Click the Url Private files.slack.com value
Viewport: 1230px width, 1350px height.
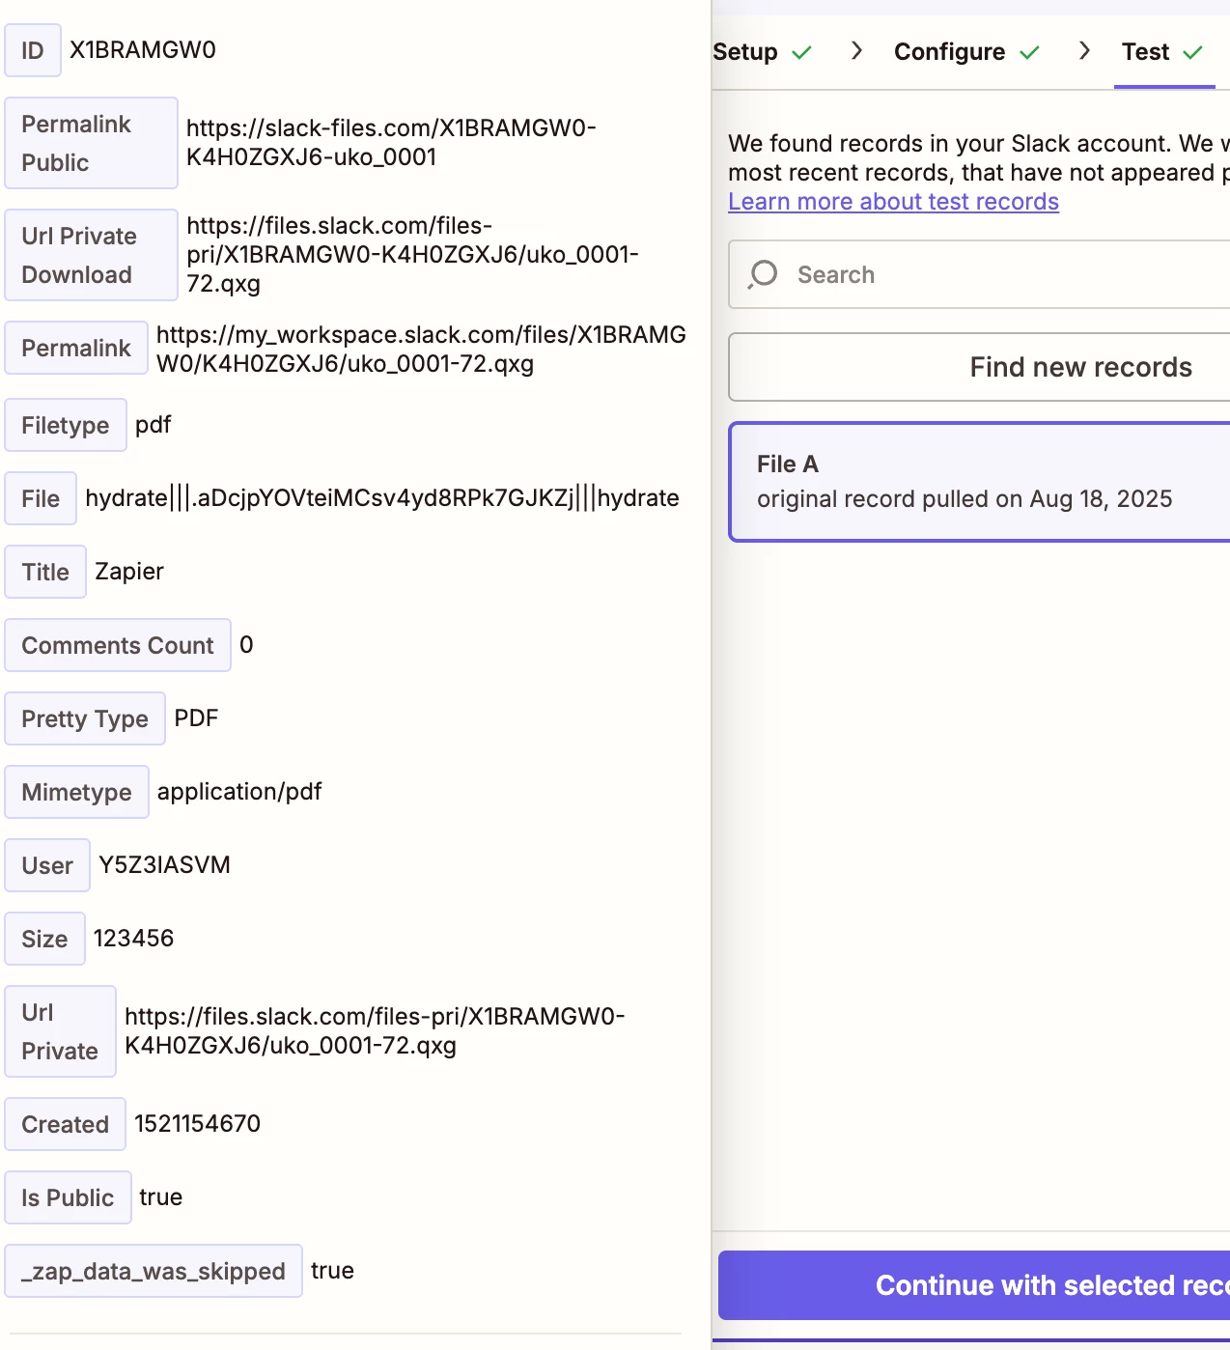(x=375, y=1031)
